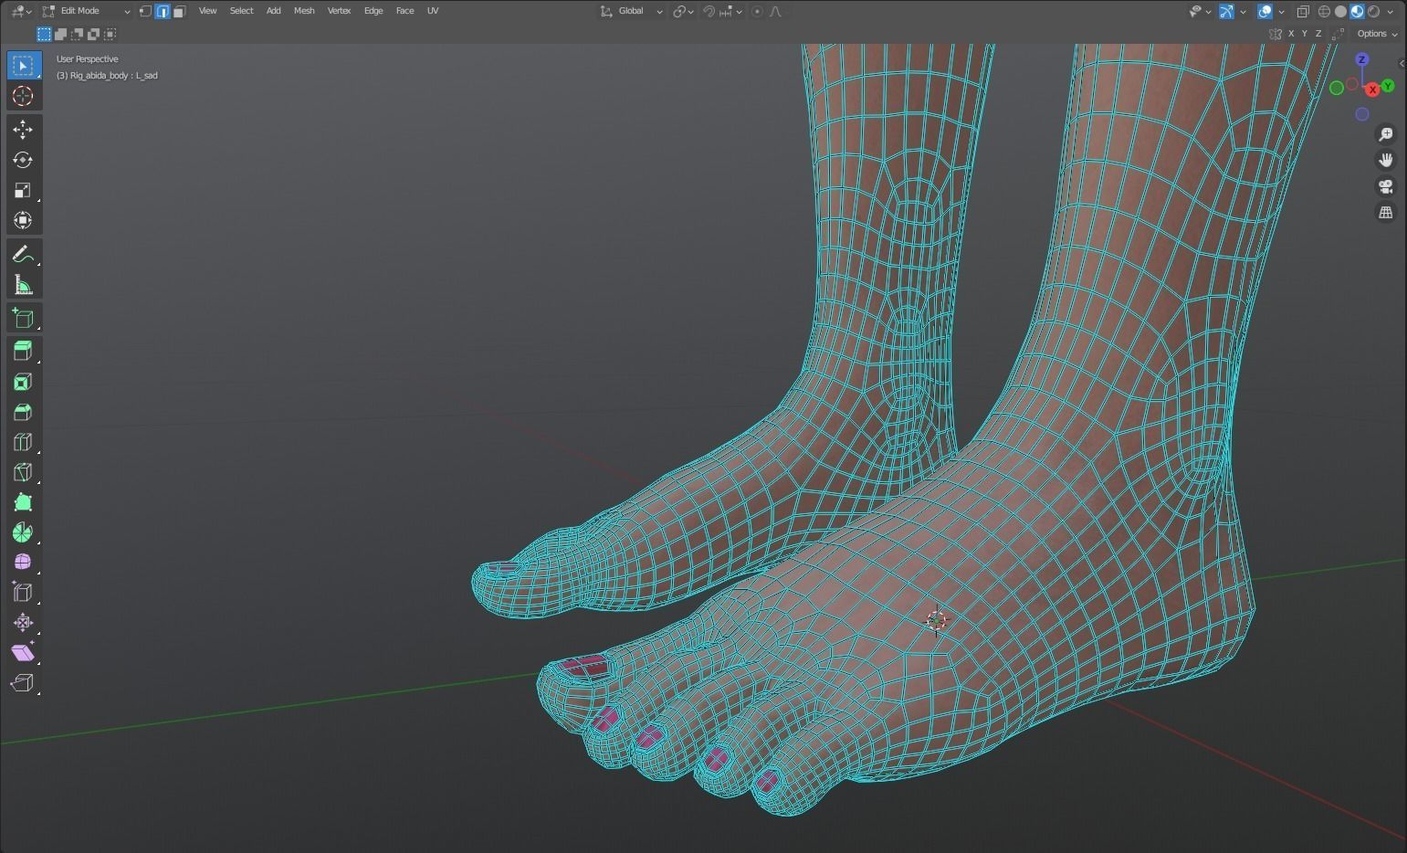Pick the Rotate tool
This screenshot has height=853, width=1407.
click(23, 160)
